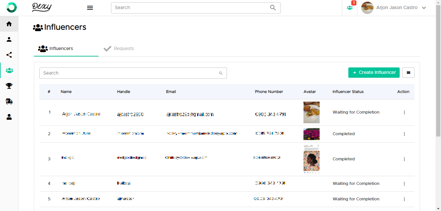Image resolution: width=441 pixels, height=211 pixels.
Task: Focus the influencers table Search field
Action: (x=133, y=73)
